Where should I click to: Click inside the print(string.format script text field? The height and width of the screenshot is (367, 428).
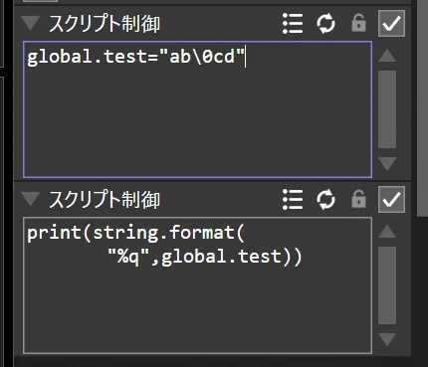pyautogui.click(x=197, y=285)
